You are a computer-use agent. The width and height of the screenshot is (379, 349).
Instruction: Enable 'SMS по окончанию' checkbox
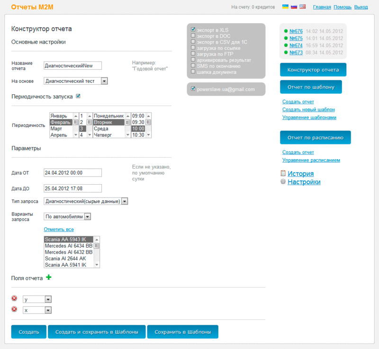[193, 65]
